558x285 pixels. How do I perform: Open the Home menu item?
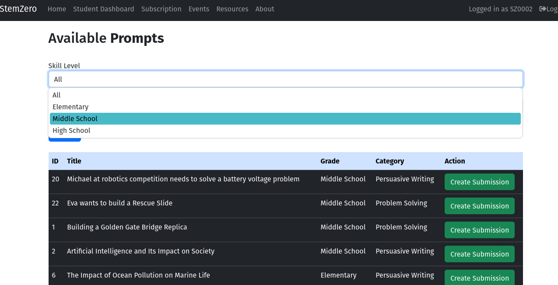[x=57, y=9]
